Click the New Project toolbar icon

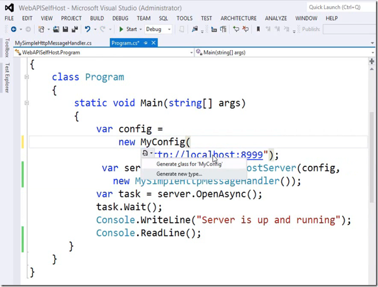(41, 30)
